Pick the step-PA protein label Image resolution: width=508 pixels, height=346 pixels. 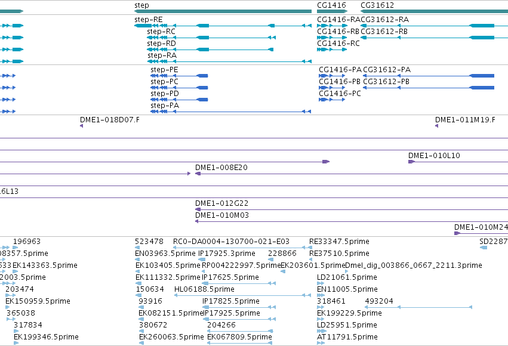tap(165, 106)
